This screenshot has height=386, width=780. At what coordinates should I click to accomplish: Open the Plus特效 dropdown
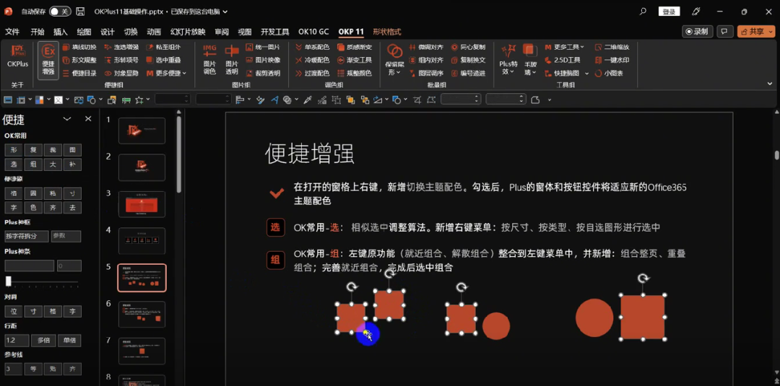click(x=509, y=59)
